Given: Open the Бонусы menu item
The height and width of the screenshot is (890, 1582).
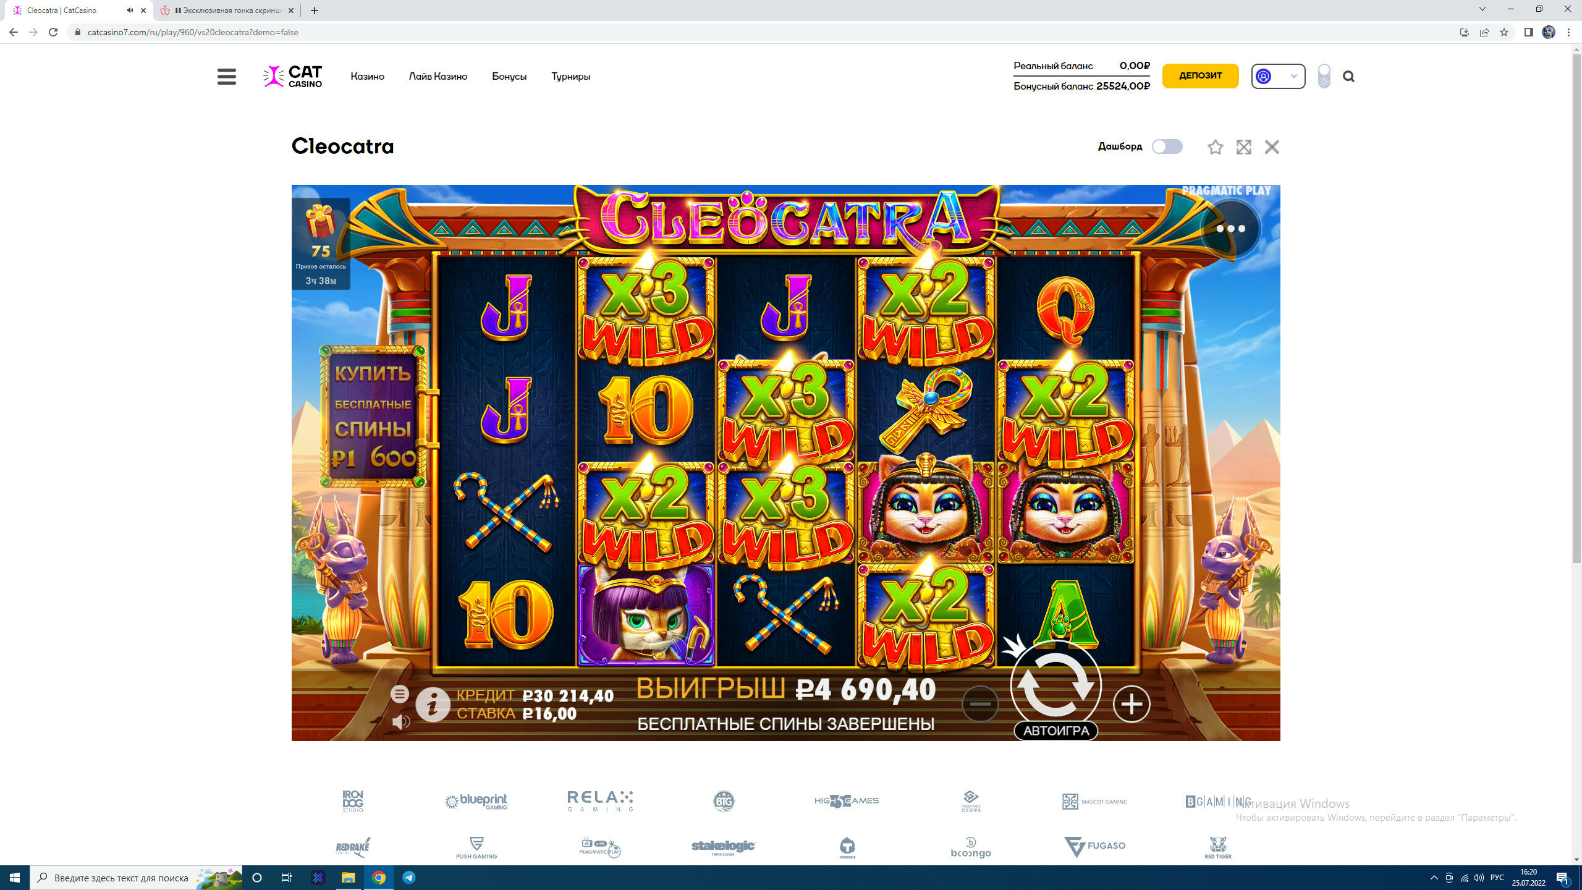Looking at the screenshot, I should coord(509,77).
